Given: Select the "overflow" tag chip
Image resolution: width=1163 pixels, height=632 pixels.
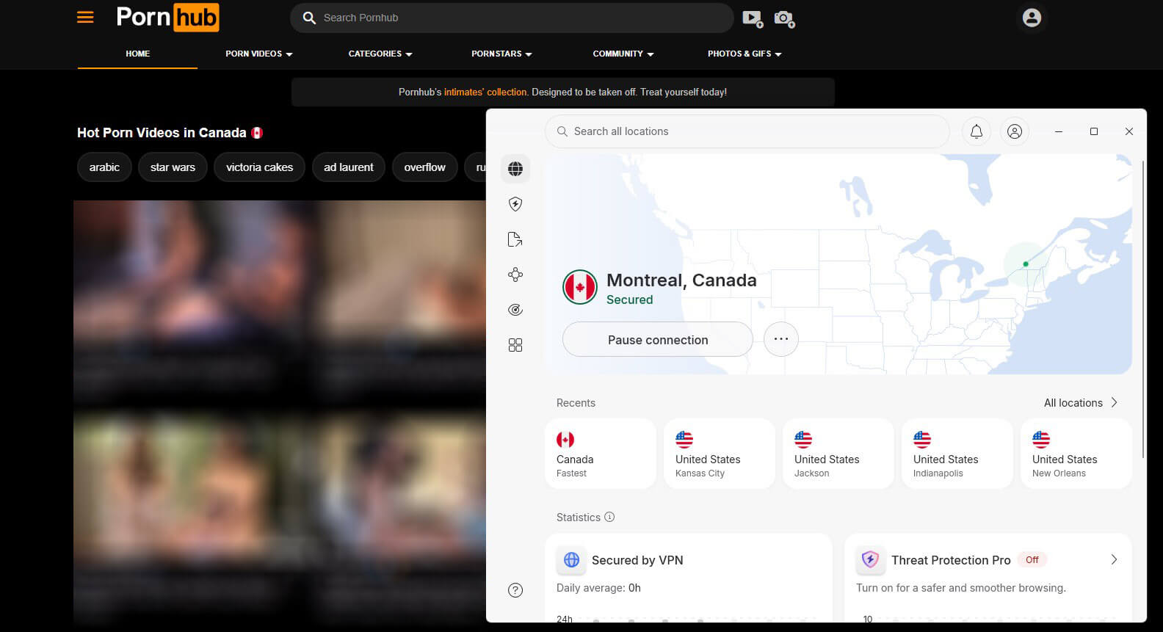Looking at the screenshot, I should [424, 167].
